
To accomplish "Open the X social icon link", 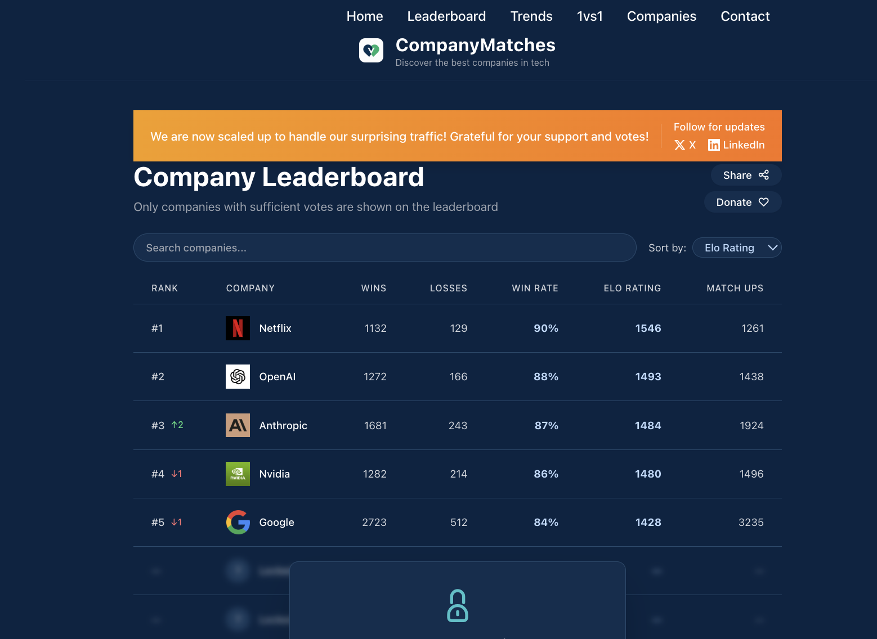I will click(x=680, y=145).
